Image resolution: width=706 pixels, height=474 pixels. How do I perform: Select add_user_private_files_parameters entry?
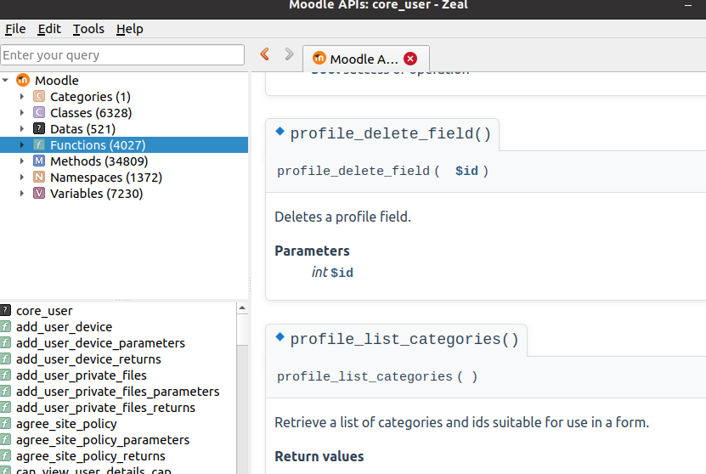[x=117, y=392]
